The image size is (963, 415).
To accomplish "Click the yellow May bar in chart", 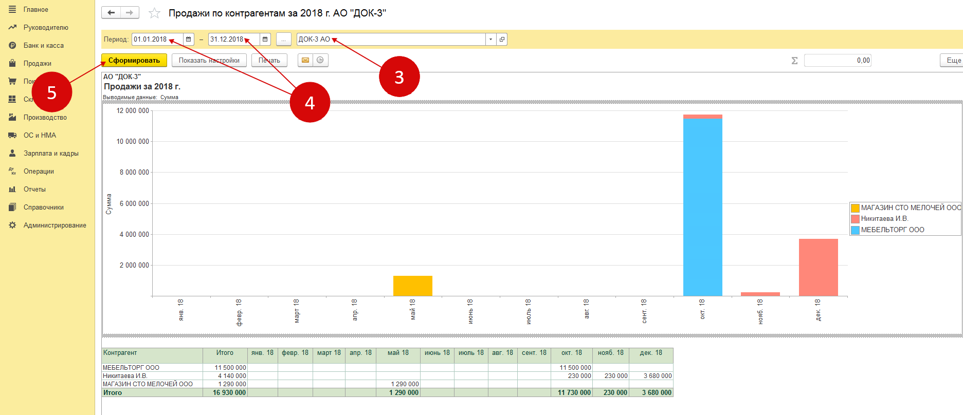I will click(413, 286).
